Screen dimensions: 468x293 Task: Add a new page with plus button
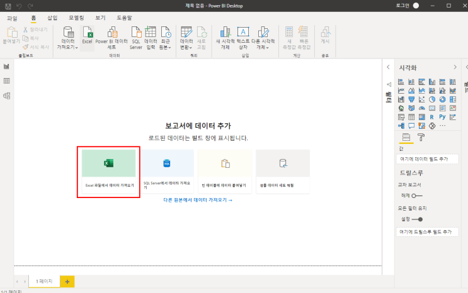pos(67,282)
